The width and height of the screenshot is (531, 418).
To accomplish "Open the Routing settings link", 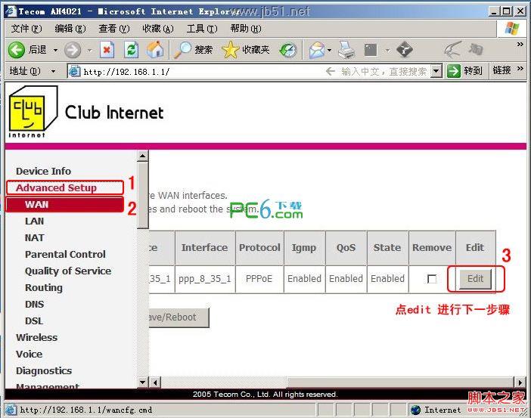I will pyautogui.click(x=44, y=288).
